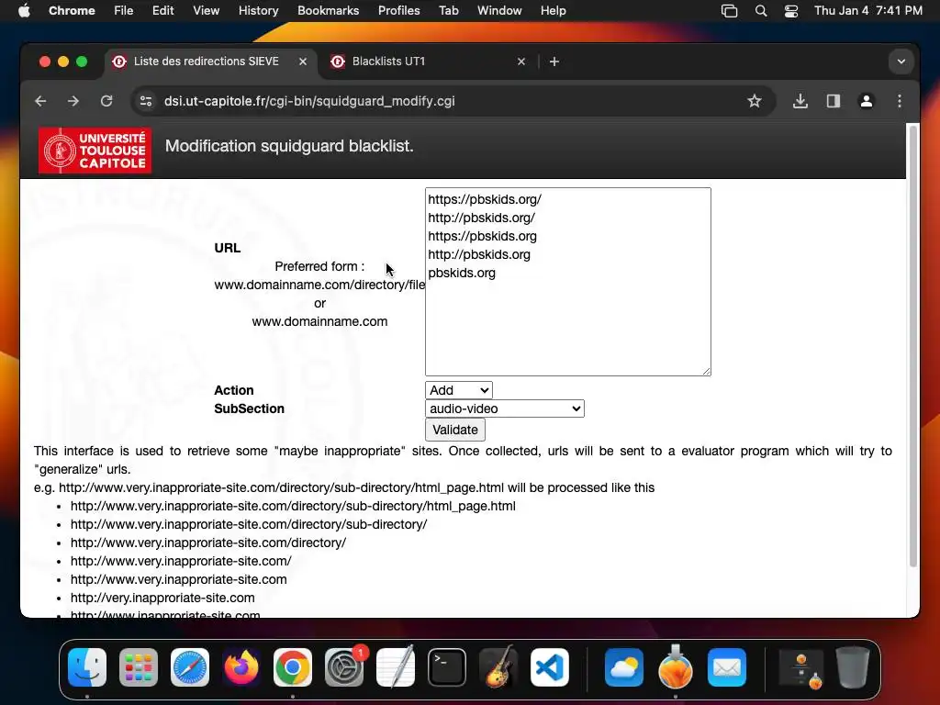Open the Tab menu

(448, 11)
